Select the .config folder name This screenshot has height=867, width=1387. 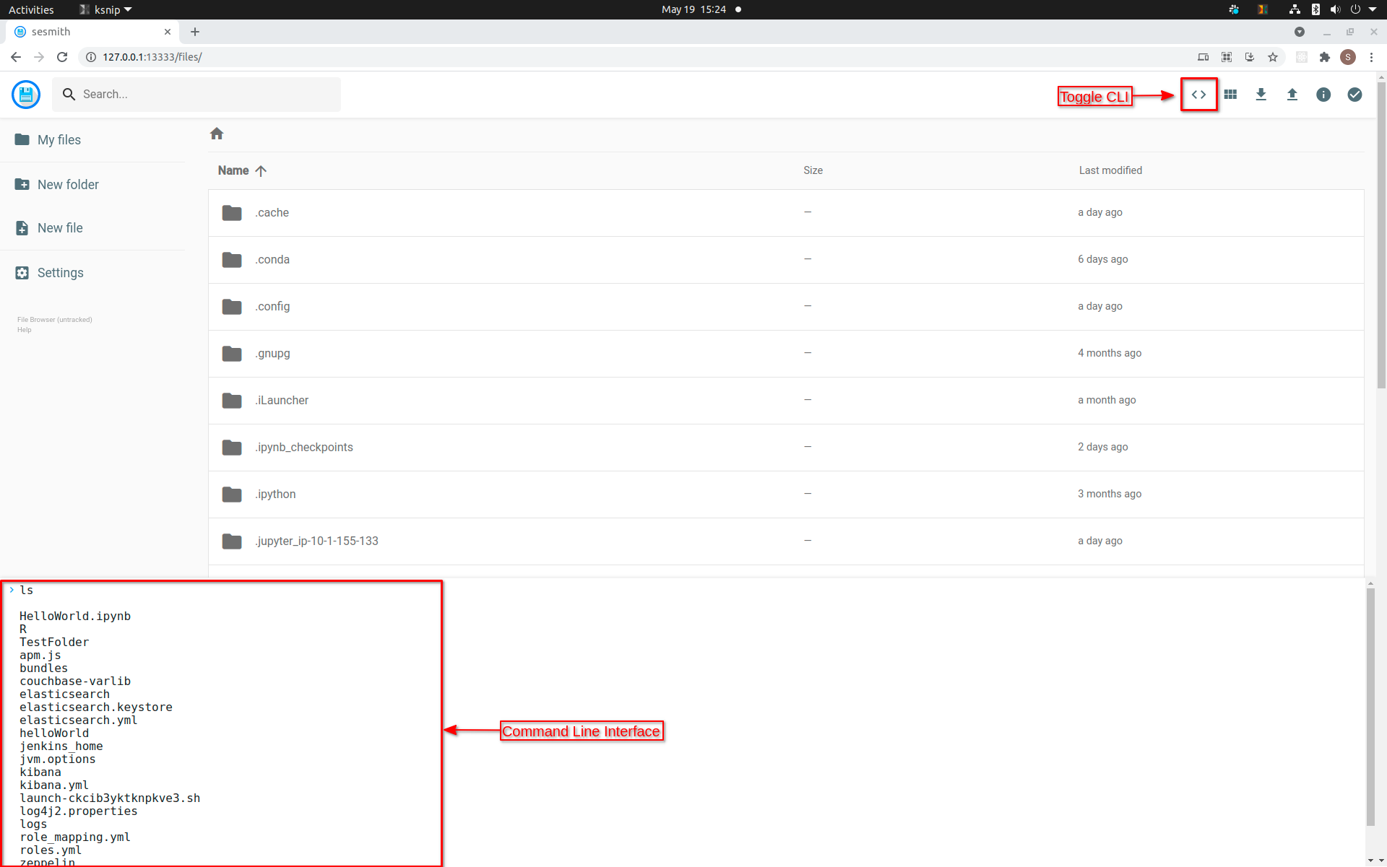click(272, 307)
